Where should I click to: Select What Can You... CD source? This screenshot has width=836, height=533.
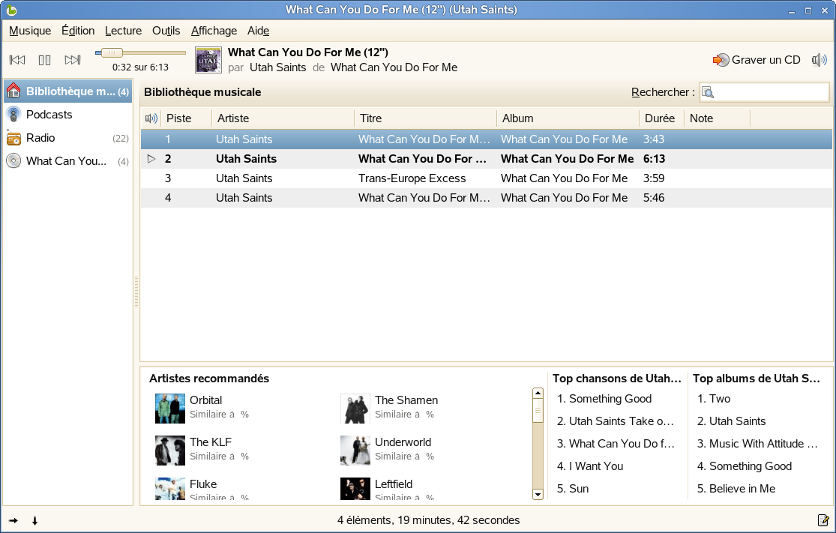click(67, 161)
